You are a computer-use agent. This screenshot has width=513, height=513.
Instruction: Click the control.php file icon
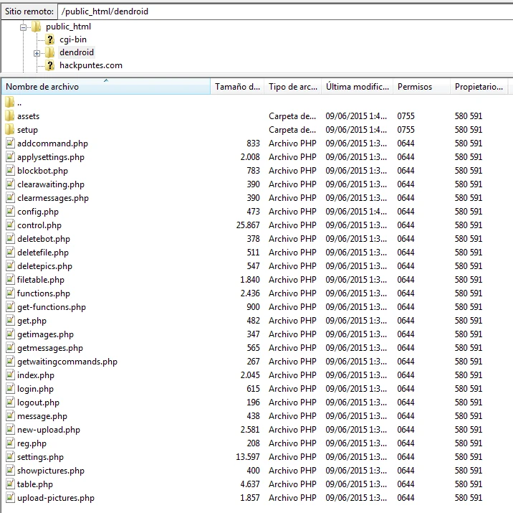pyautogui.click(x=11, y=225)
